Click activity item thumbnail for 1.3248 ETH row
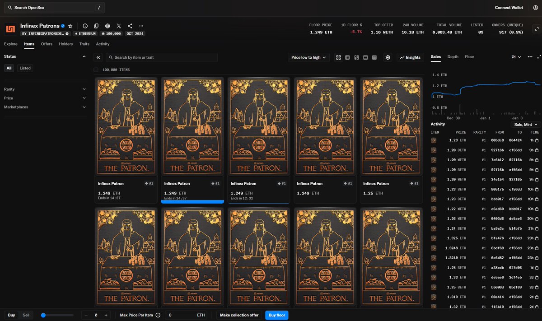This screenshot has height=321, width=542. pyautogui.click(x=434, y=248)
